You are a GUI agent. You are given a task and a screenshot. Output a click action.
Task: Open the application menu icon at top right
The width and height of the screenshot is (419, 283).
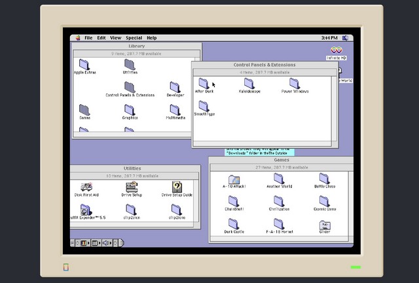[x=348, y=38]
